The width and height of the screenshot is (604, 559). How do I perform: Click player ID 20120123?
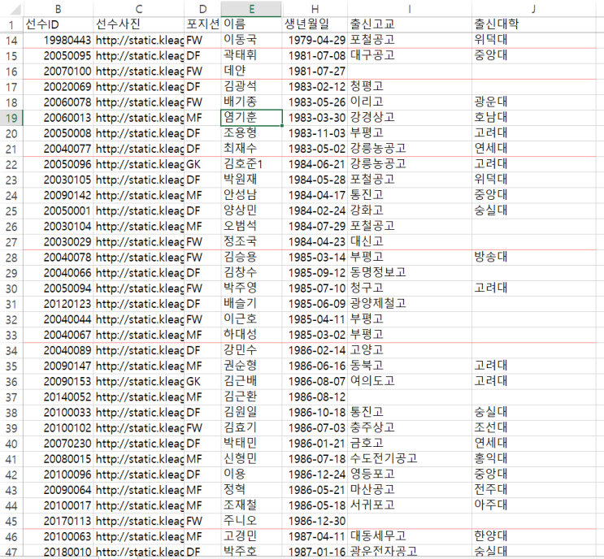point(59,304)
